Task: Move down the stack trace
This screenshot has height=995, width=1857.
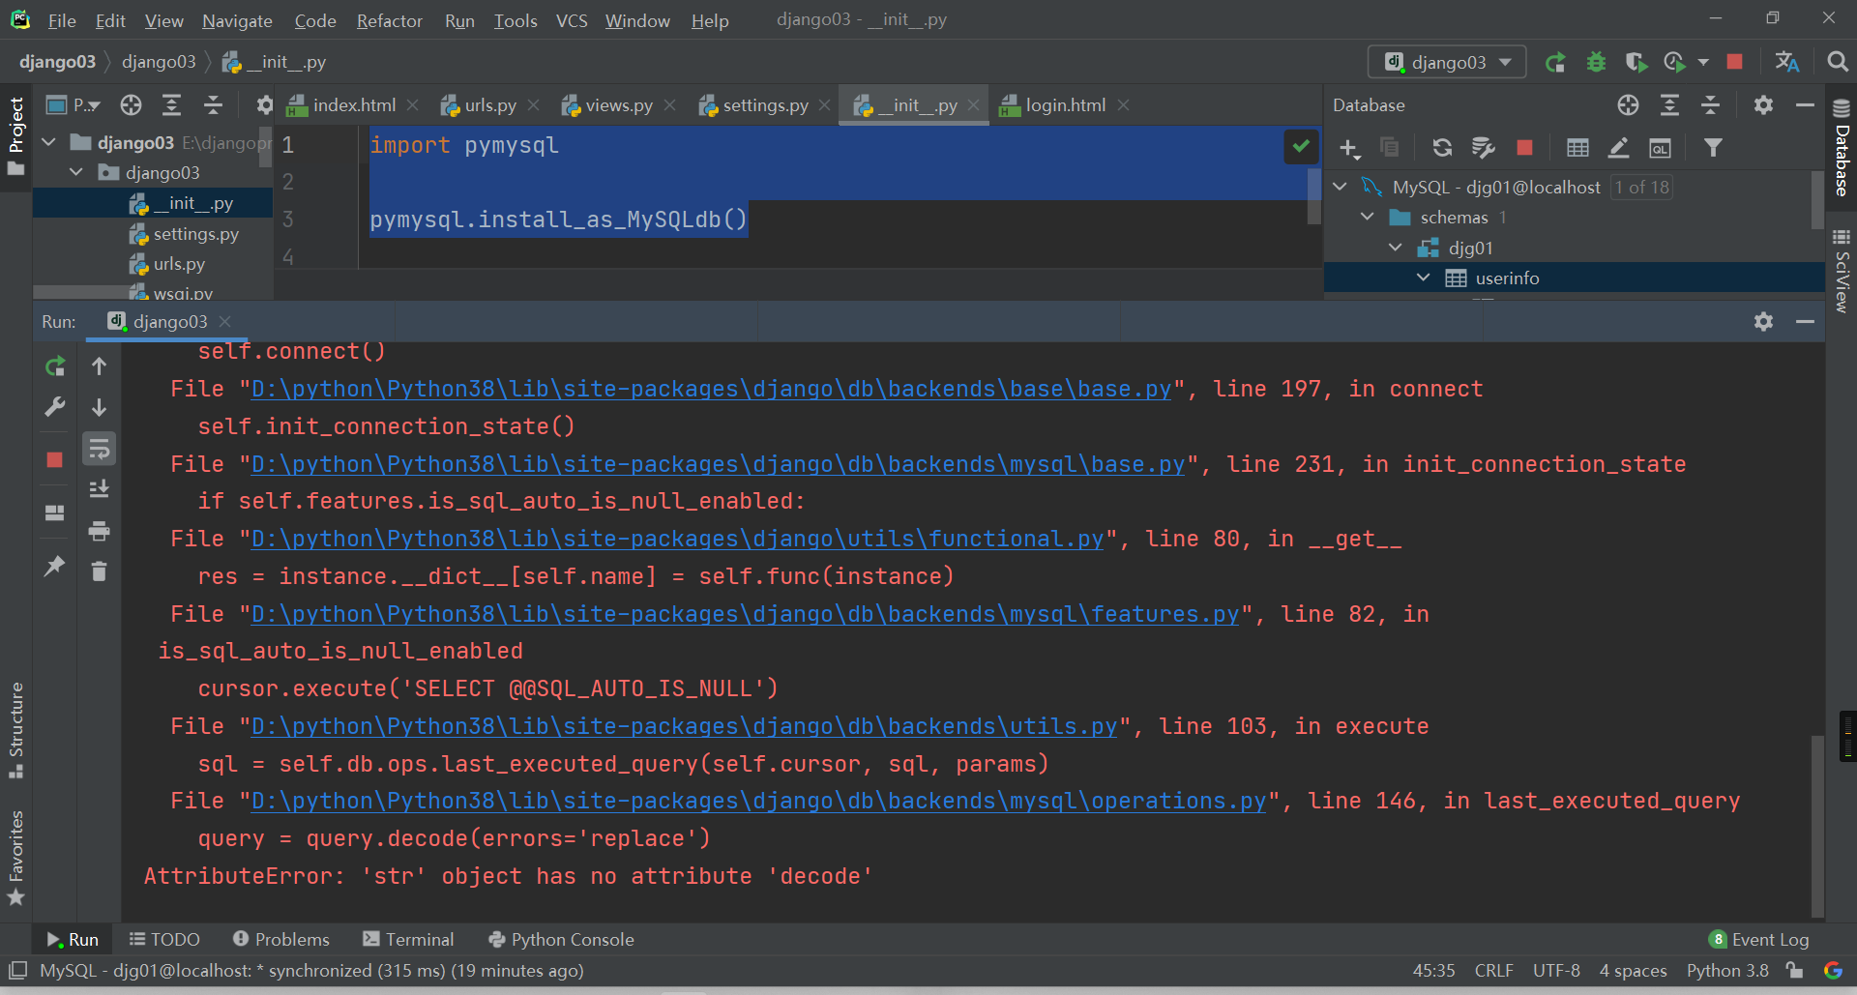Action: tap(99, 407)
